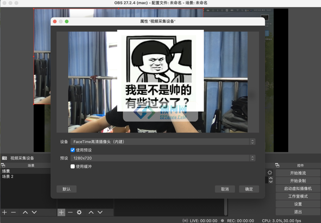Click the 默认 defaults button
This screenshot has height=223, width=321.
click(x=66, y=189)
